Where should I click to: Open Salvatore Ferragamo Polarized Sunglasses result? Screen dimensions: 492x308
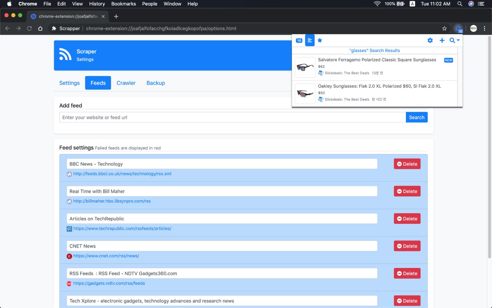377,60
